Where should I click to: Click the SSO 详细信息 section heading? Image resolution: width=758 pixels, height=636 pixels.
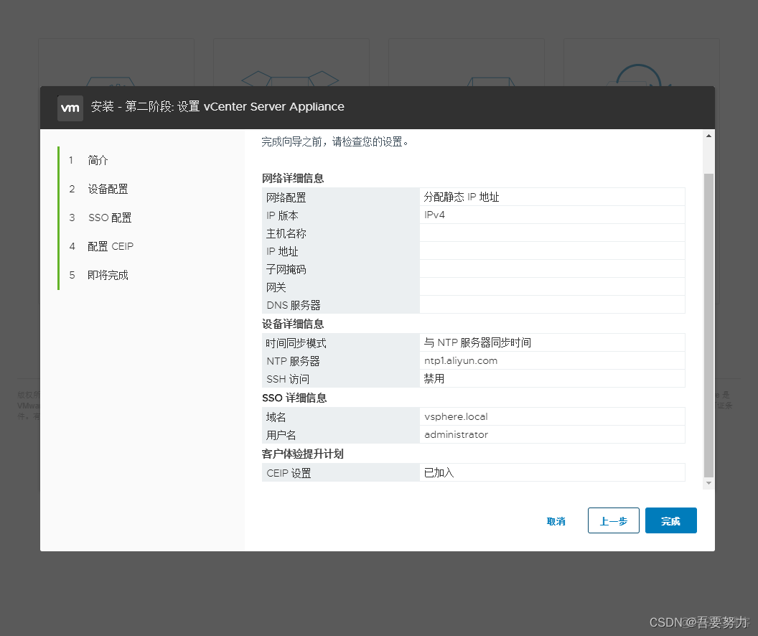pyautogui.click(x=294, y=398)
